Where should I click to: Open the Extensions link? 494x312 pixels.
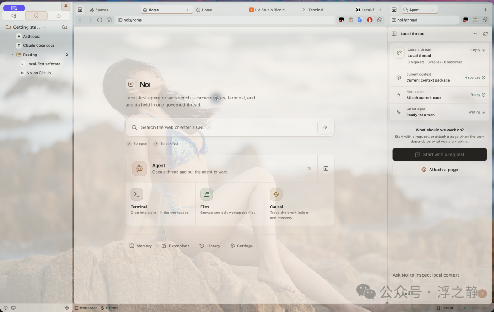click(176, 246)
